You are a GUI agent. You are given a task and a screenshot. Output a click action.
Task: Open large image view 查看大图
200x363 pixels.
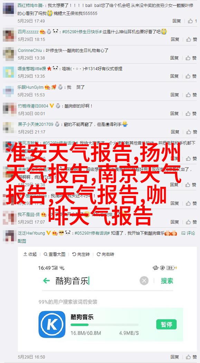coord(55,254)
